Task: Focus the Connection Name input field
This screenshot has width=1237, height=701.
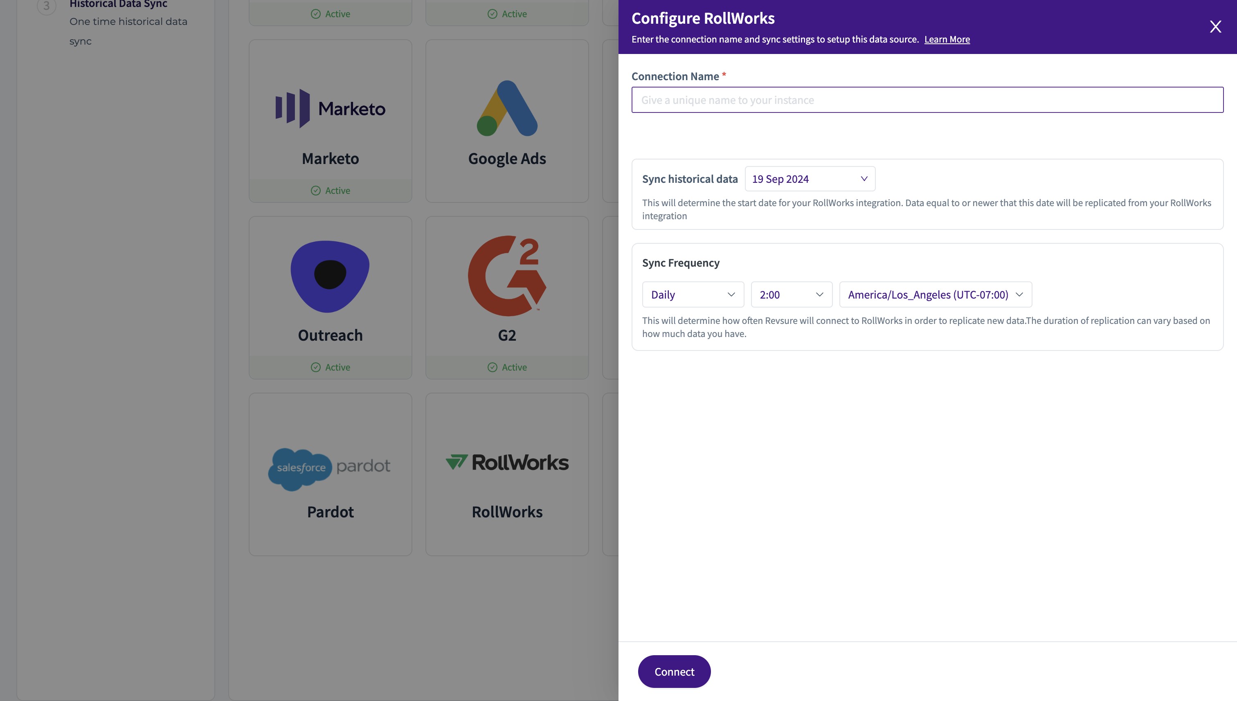Action: (927, 100)
